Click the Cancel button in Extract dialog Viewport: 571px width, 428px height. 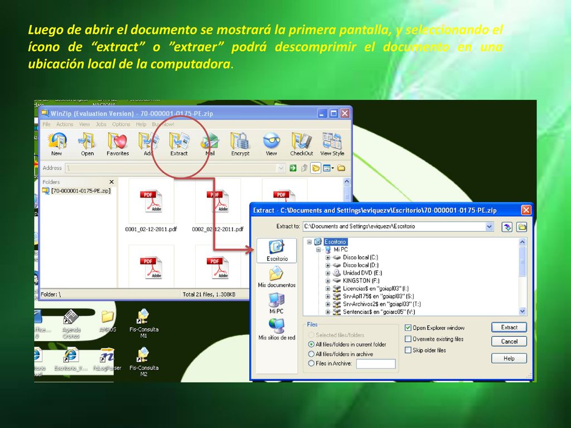point(509,342)
